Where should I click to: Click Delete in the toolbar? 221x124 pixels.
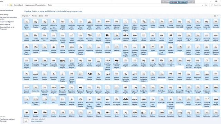click(41, 16)
